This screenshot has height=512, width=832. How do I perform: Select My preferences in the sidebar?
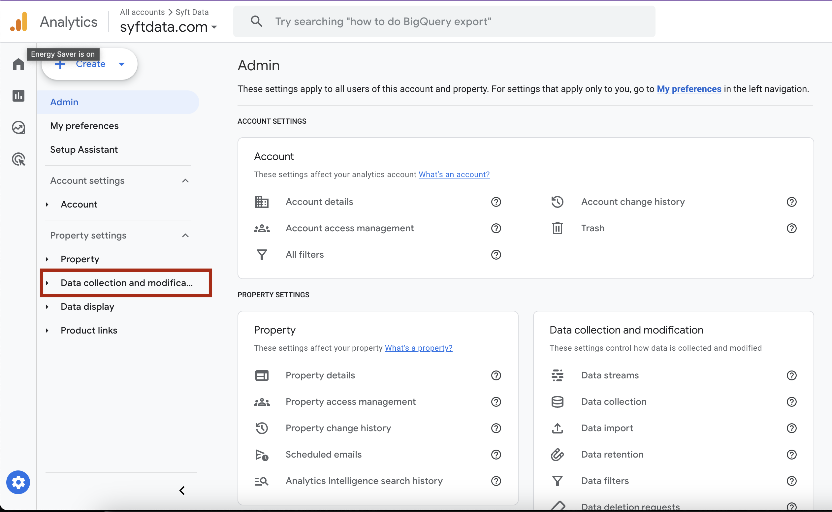(84, 126)
